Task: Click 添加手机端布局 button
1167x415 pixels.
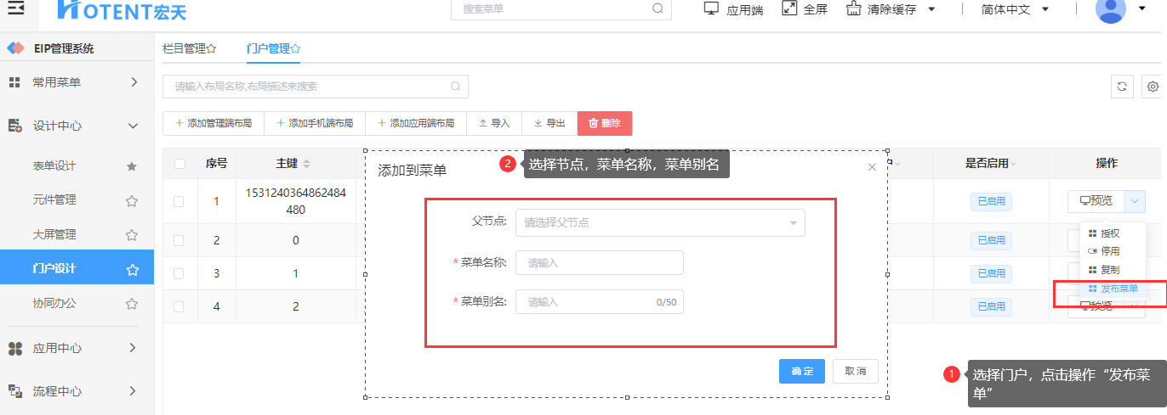Action: (315, 123)
